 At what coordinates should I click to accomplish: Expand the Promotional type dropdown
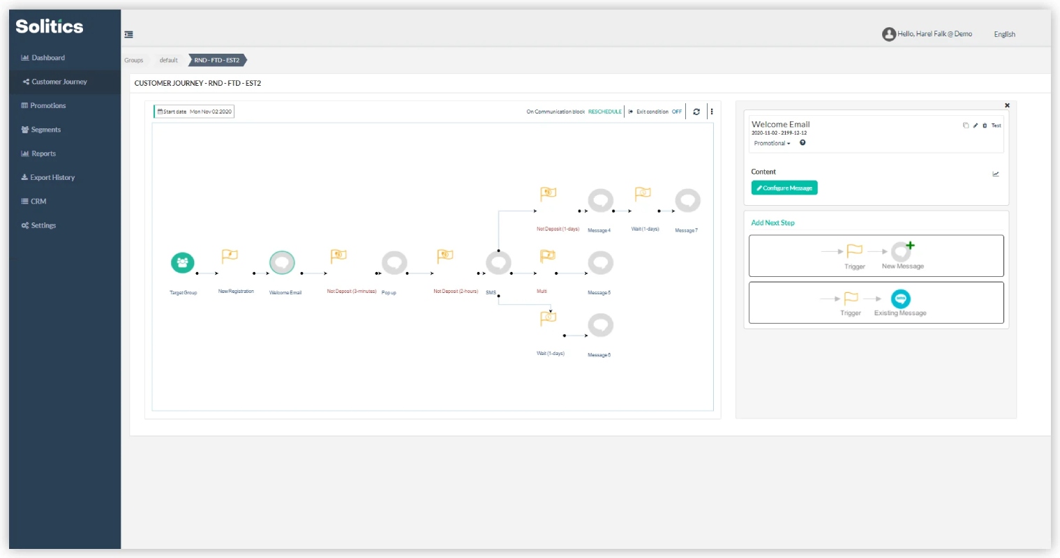(772, 143)
